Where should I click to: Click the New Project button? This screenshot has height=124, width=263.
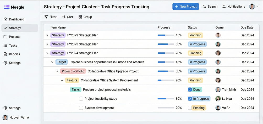click(x=185, y=7)
